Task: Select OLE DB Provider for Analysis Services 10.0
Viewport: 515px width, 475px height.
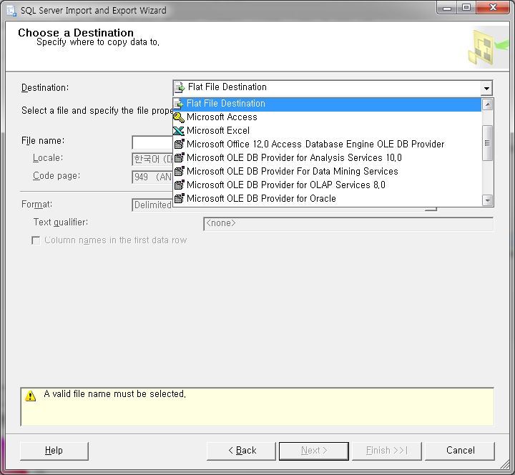Action: point(327,157)
